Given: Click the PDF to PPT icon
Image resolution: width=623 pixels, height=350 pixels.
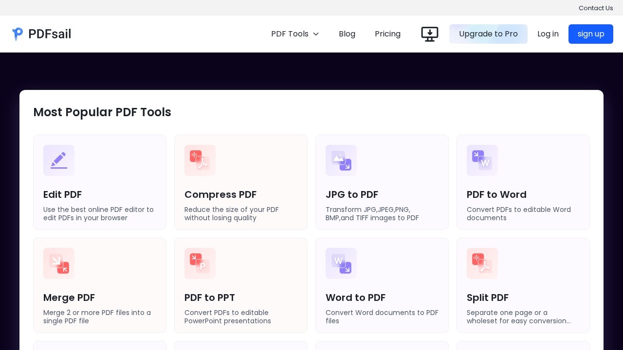Looking at the screenshot, I should click(x=200, y=263).
